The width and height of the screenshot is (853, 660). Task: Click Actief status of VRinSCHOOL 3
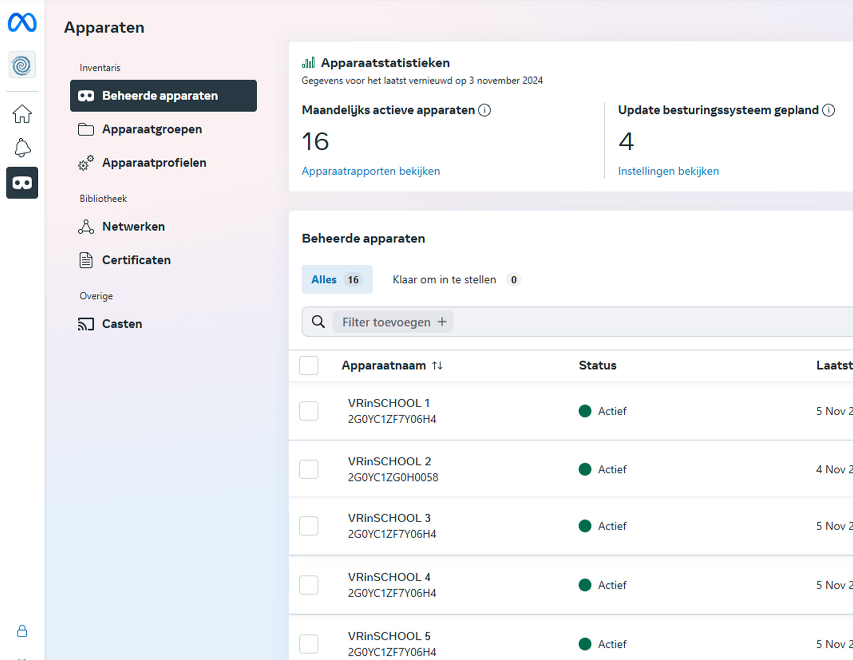coord(602,526)
